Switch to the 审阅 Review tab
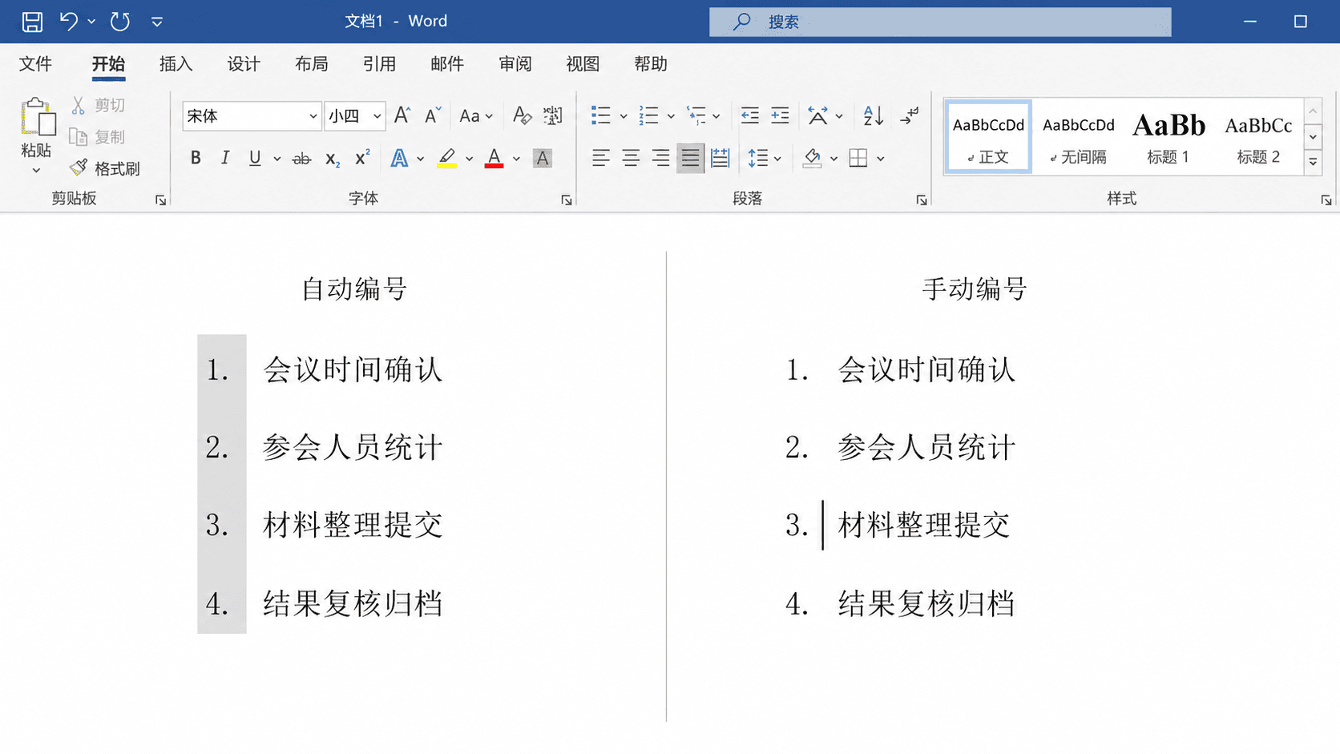 (515, 64)
